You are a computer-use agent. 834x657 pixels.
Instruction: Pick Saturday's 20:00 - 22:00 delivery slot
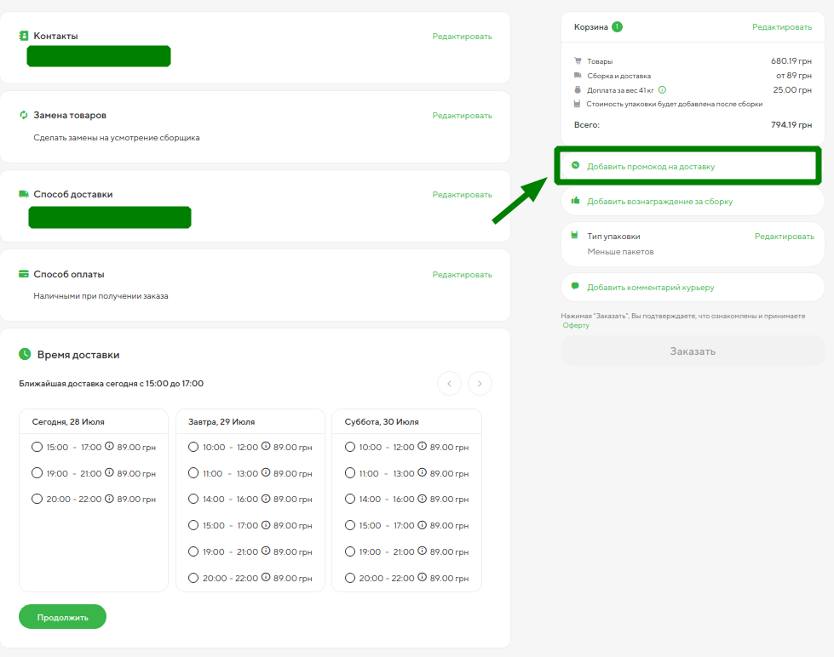coord(350,579)
